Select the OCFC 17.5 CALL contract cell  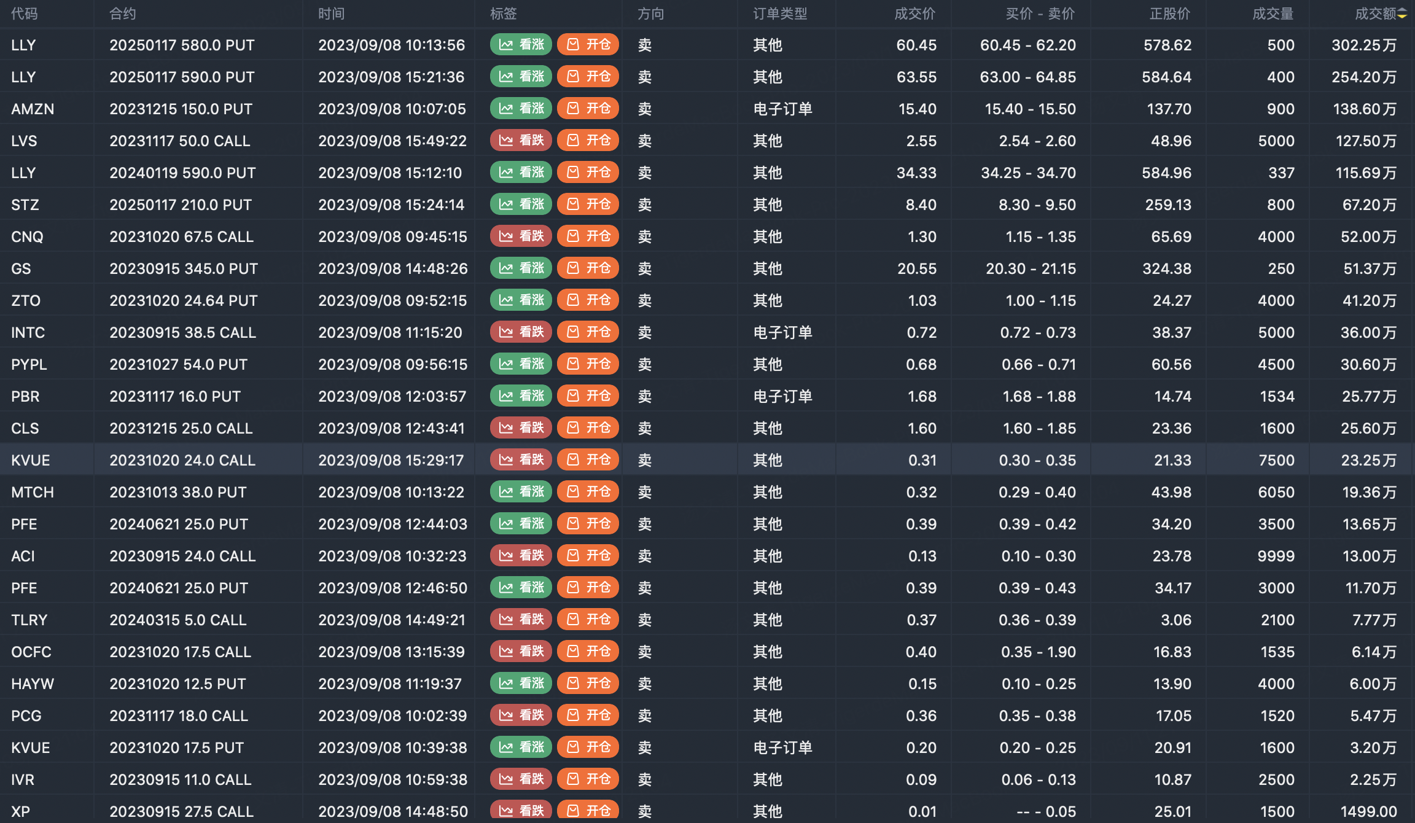[x=181, y=652]
